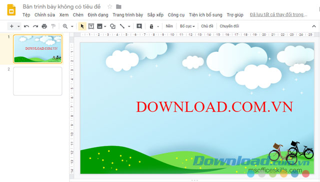The width and height of the screenshot is (320, 182).
Task: Insert an image from toolbar
Action: coord(99,26)
